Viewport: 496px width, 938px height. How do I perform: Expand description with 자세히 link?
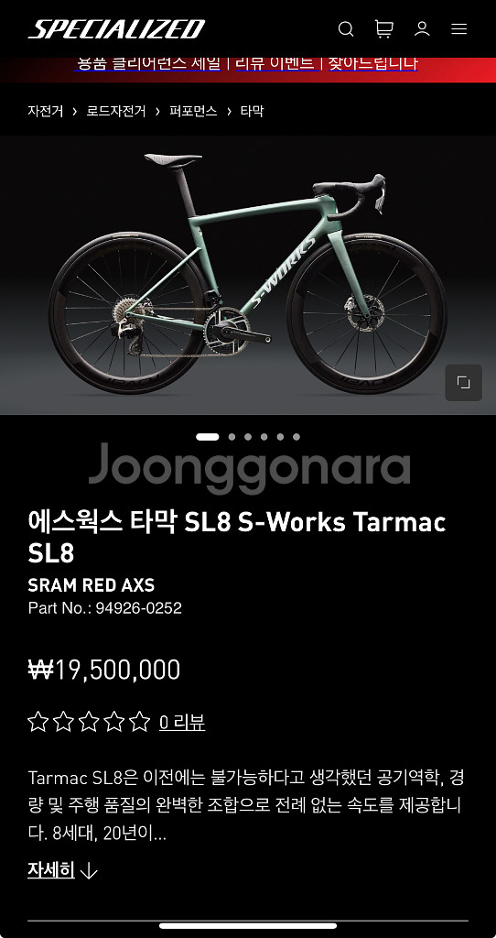point(51,870)
